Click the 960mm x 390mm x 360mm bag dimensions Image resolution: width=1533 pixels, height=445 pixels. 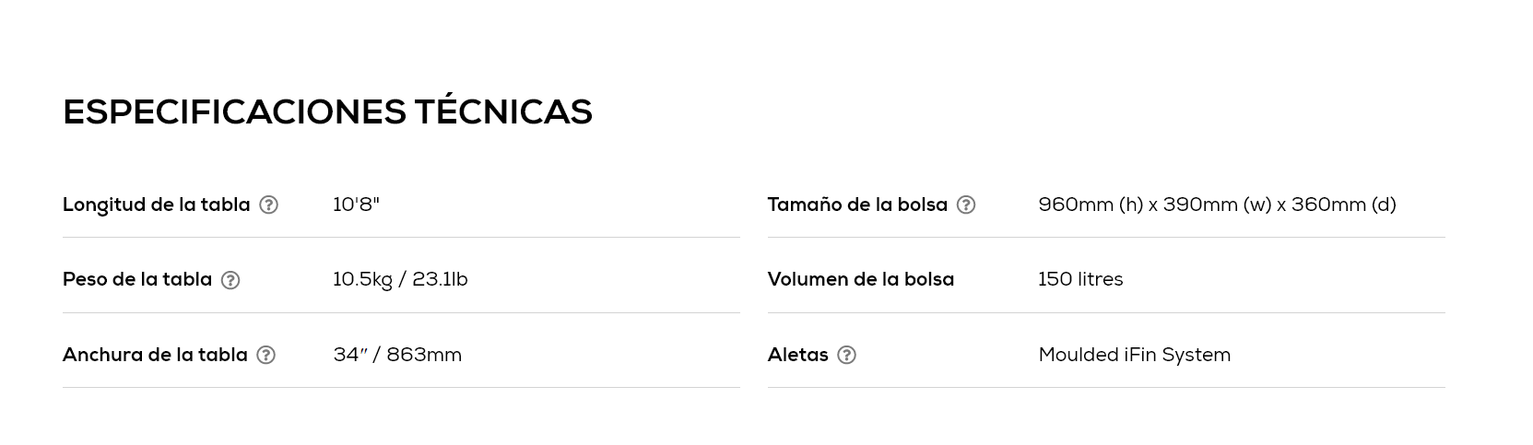[1217, 205]
